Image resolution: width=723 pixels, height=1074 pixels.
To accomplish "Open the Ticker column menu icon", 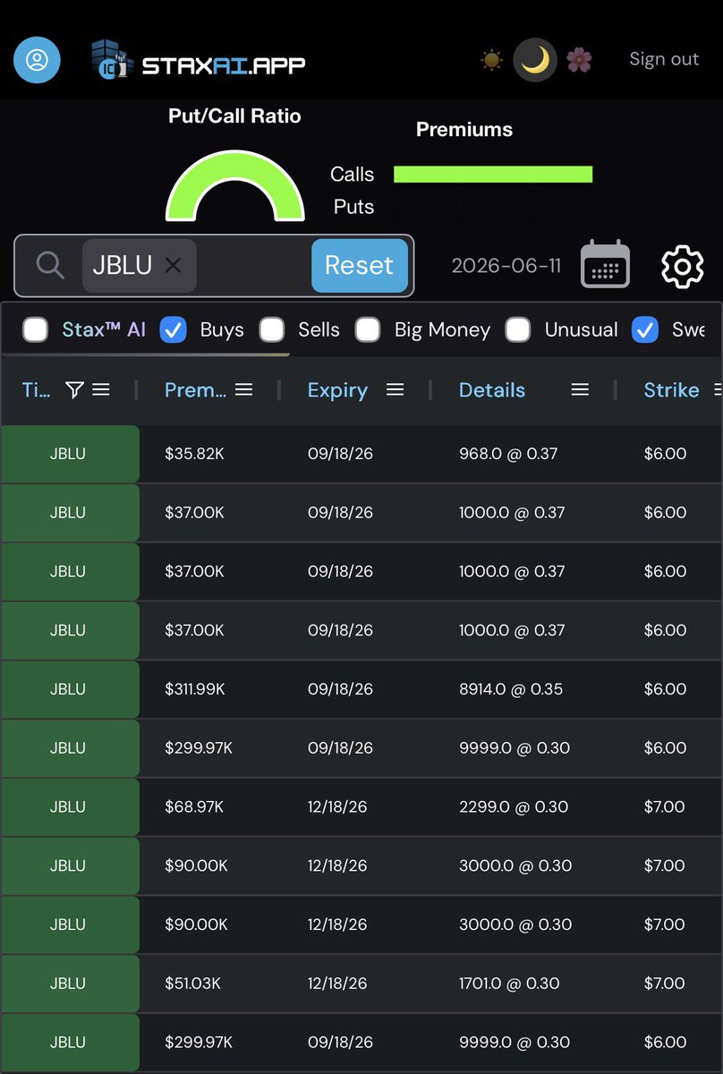I will [x=101, y=389].
